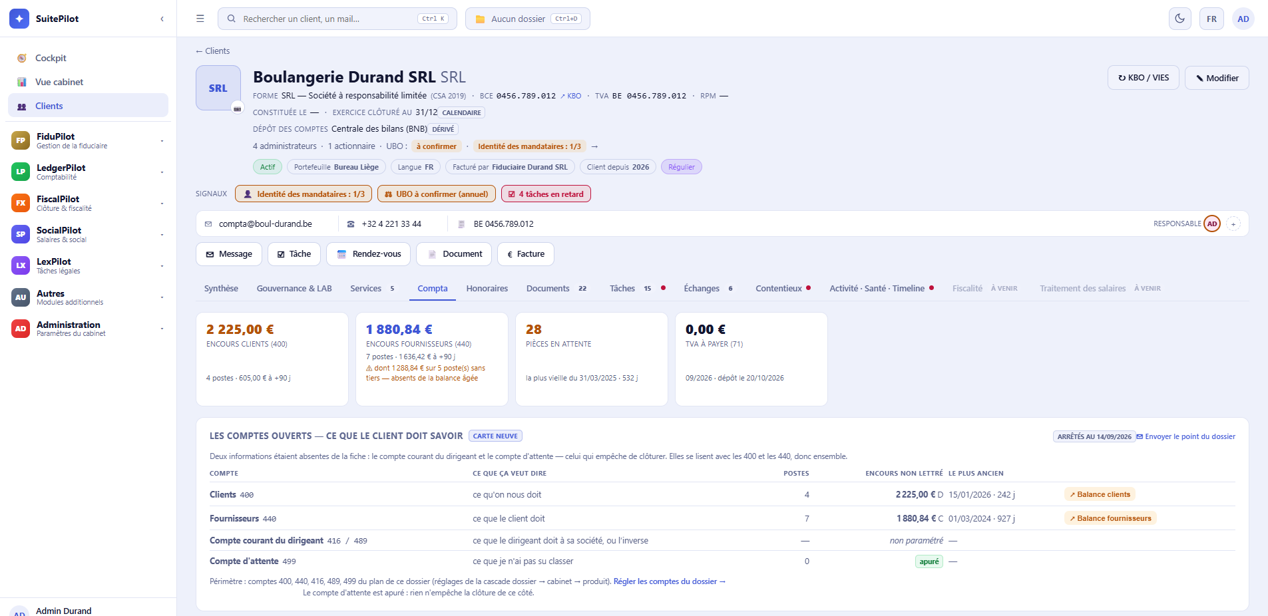Screen dimensions: 1268x616
Task: Expand the LexPilot module section
Action: coord(162,265)
